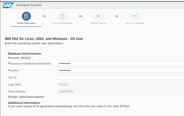Click the Database Administrator section heading
The width and height of the screenshot is (184, 116).
click(25, 54)
